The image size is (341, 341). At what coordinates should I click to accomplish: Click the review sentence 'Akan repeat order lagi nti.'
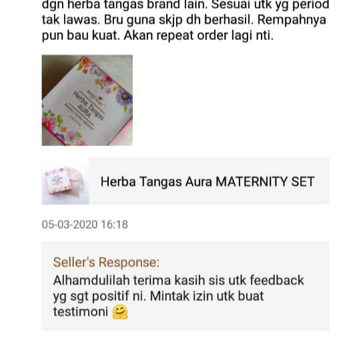pyautogui.click(x=199, y=35)
